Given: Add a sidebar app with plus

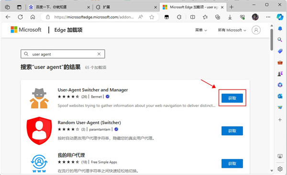Looking at the screenshot, I should 280,120.
